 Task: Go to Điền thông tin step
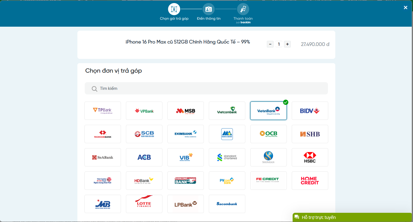point(208,12)
